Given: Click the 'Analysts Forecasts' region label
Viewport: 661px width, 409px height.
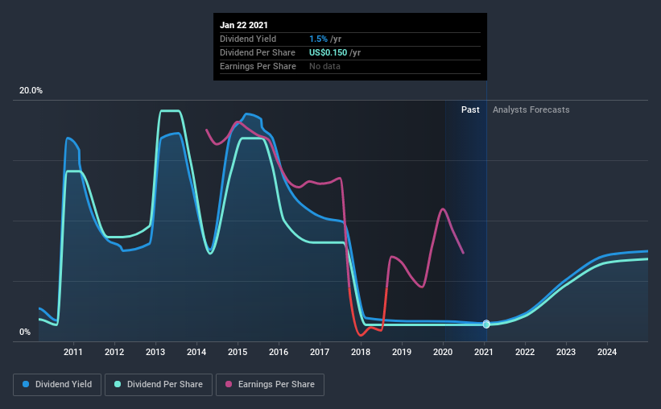Looking at the screenshot, I should [x=531, y=109].
